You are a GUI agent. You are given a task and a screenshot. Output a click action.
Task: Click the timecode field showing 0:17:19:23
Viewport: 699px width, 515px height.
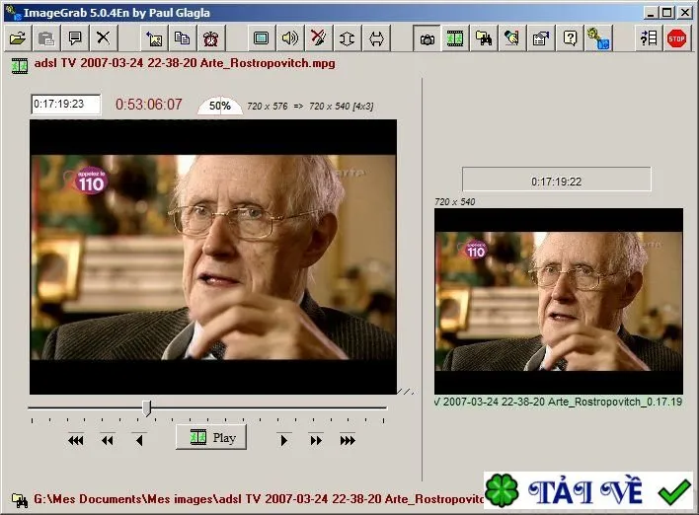65,105
